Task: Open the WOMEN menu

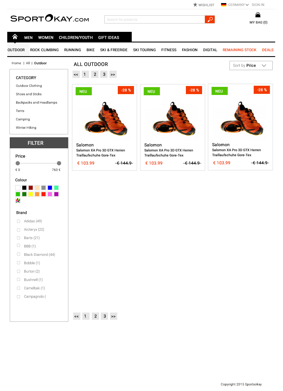Action: pos(46,37)
